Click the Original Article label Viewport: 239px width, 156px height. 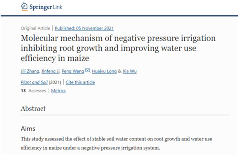pos(35,28)
